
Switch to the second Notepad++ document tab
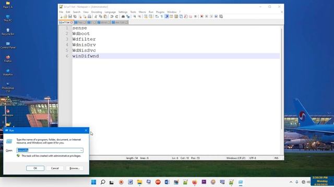point(80,22)
